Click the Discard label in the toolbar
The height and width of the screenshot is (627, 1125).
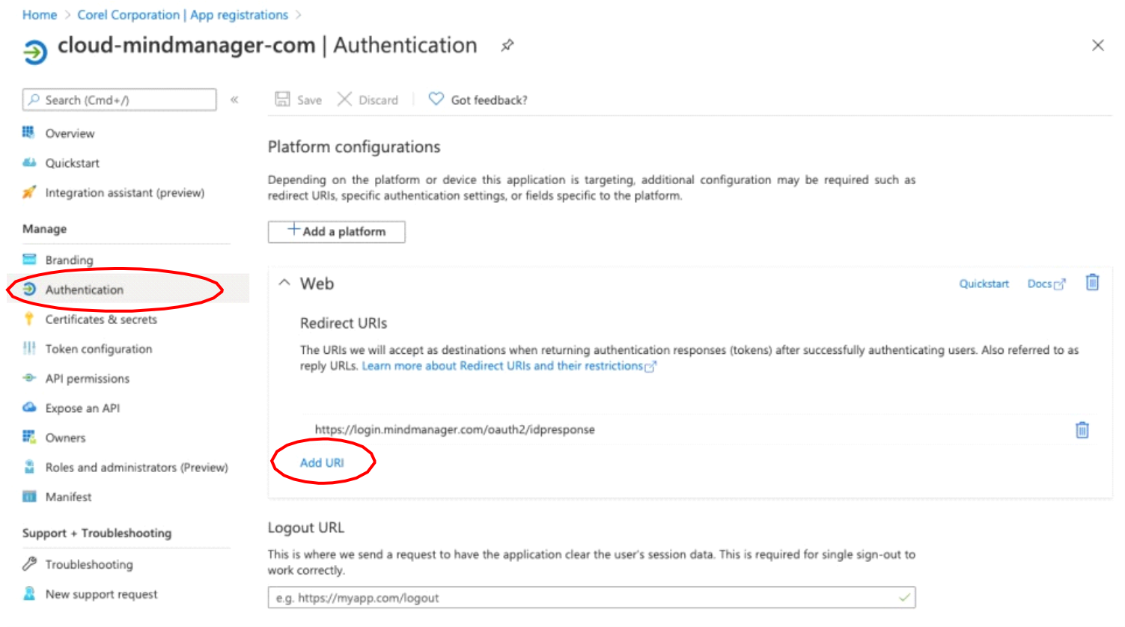pyautogui.click(x=378, y=100)
